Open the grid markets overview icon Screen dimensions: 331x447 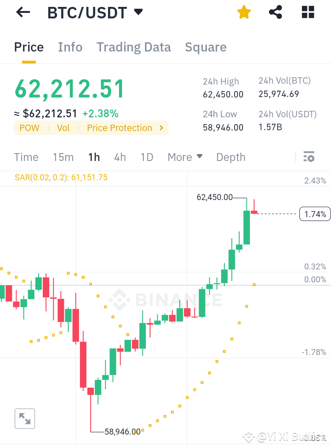(x=307, y=12)
